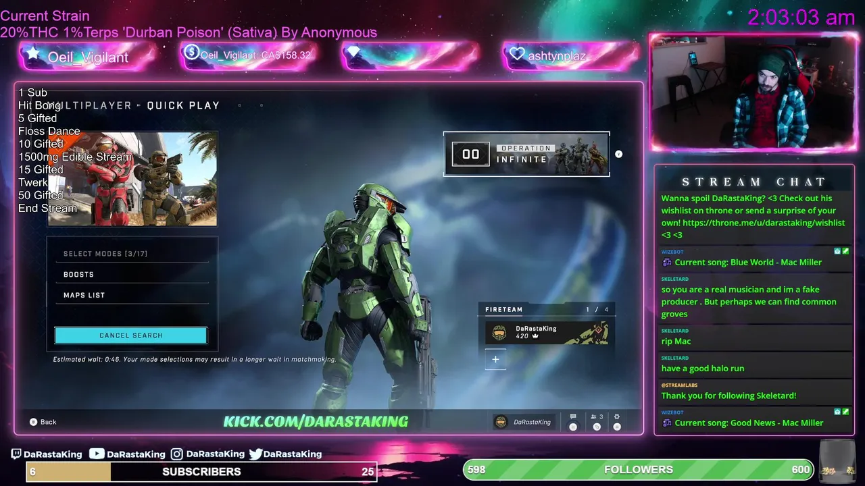
Task: Open the settings gear in Halo footer
Action: tap(617, 417)
